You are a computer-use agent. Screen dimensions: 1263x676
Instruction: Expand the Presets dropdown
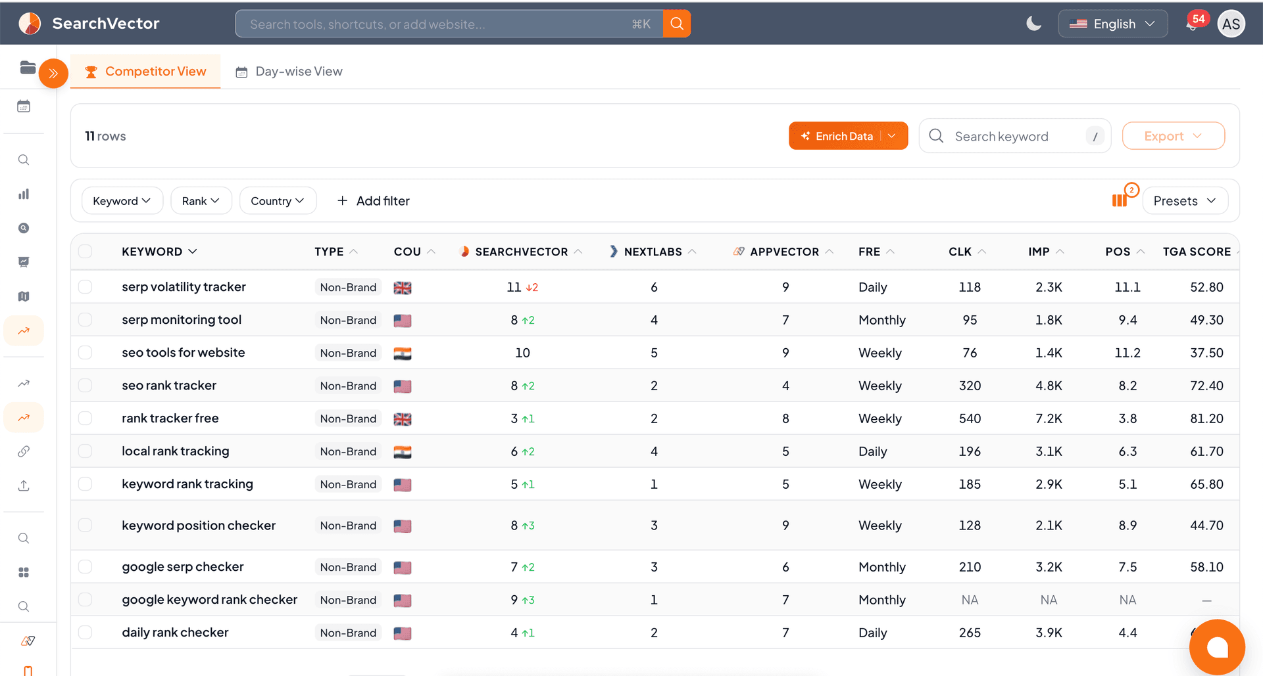[1185, 201]
